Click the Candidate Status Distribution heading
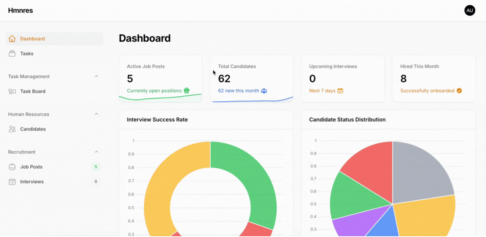 pos(347,119)
